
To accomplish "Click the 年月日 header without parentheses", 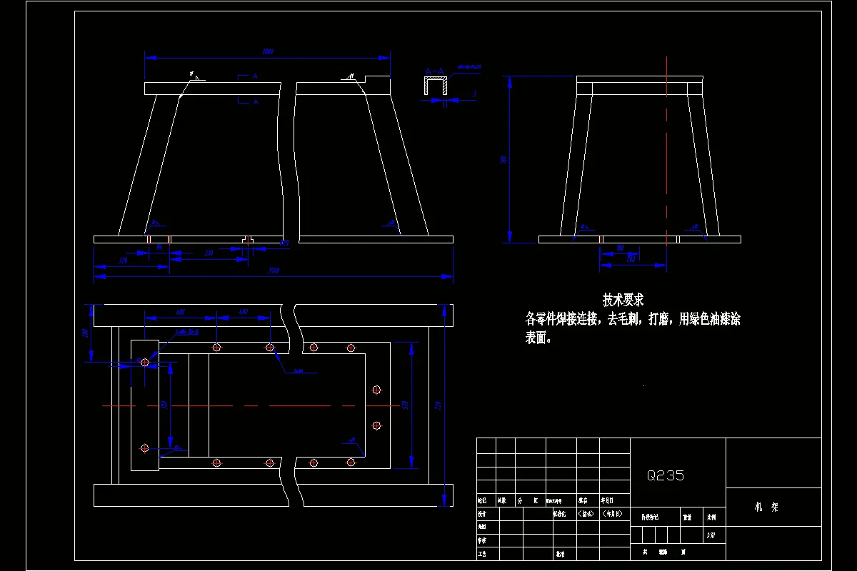I will pos(607,500).
